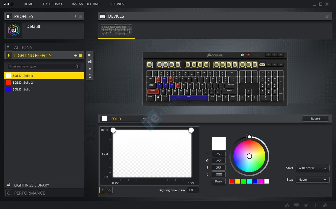Open the Start With profile dropdown
Screen dimensions: 336x209
point(313,168)
